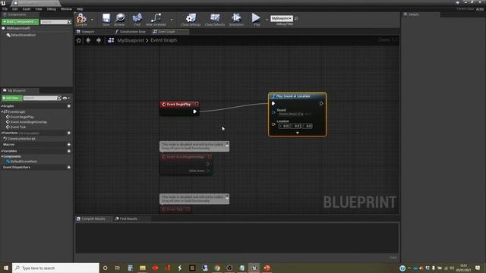Click the Add Component button
Image resolution: width=486 pixels, height=273 pixels.
[x=20, y=22]
